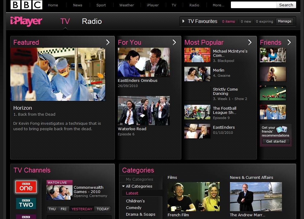Open the News & Current Affairs heading
Screen dimensions: 304x219
click(x=251, y=177)
